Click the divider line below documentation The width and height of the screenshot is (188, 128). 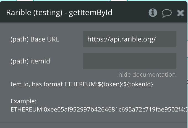[x=94, y=122]
